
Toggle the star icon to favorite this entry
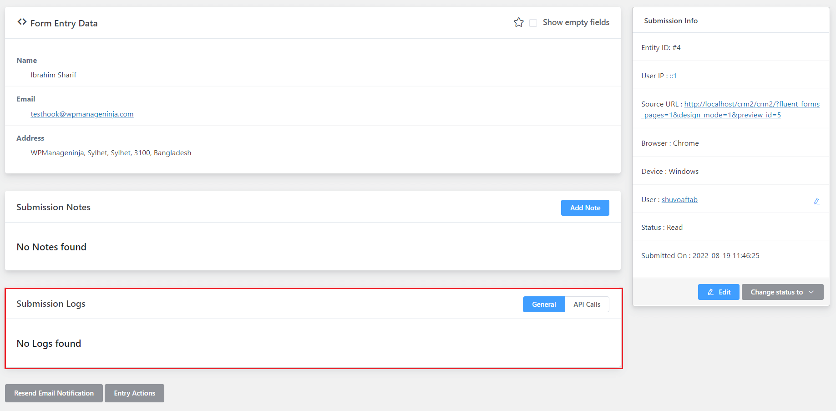click(518, 22)
